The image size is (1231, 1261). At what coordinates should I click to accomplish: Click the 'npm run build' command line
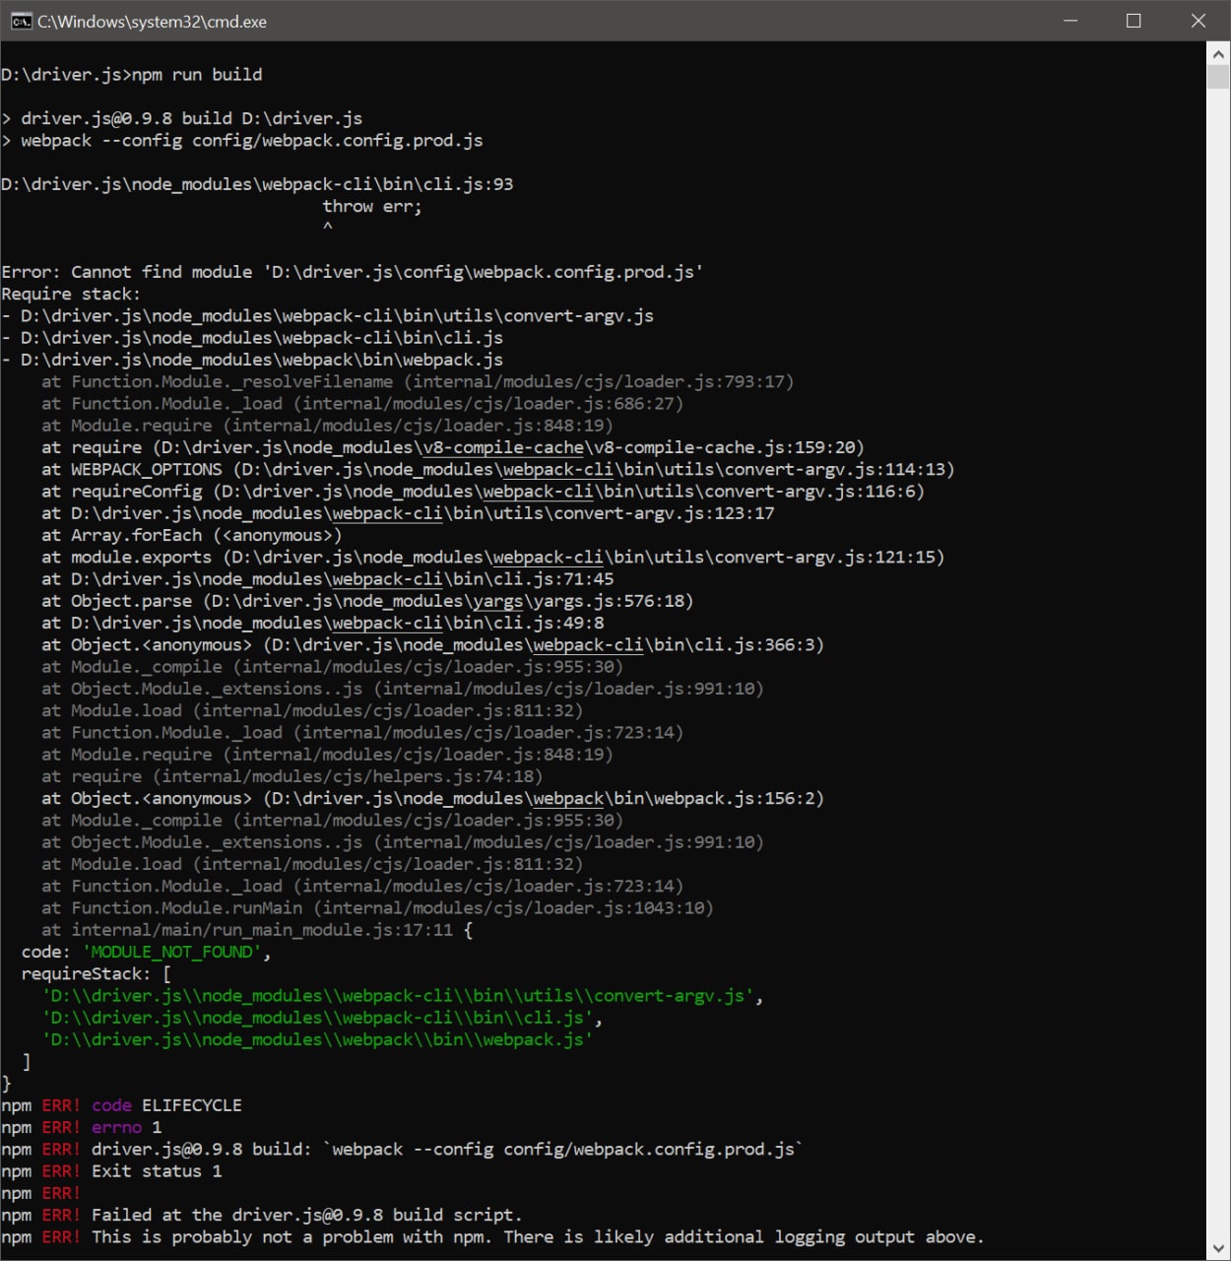pyautogui.click(x=132, y=75)
